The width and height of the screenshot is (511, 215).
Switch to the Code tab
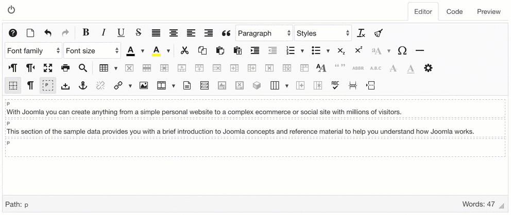(454, 12)
